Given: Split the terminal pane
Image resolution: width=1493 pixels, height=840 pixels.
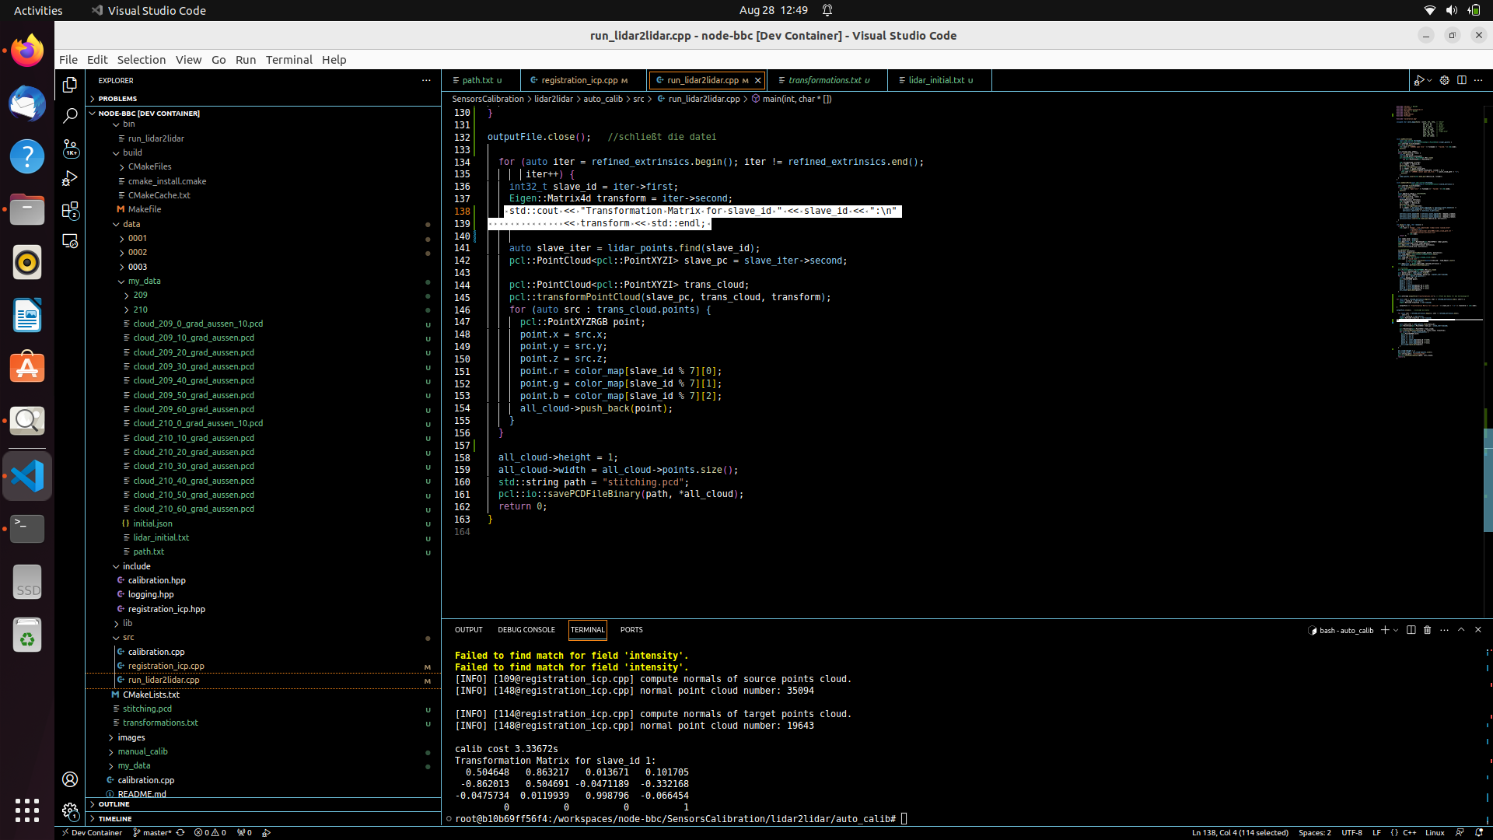Looking at the screenshot, I should coord(1410,630).
